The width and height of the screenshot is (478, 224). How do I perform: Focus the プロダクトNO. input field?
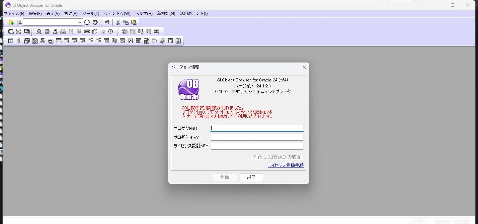click(x=257, y=128)
